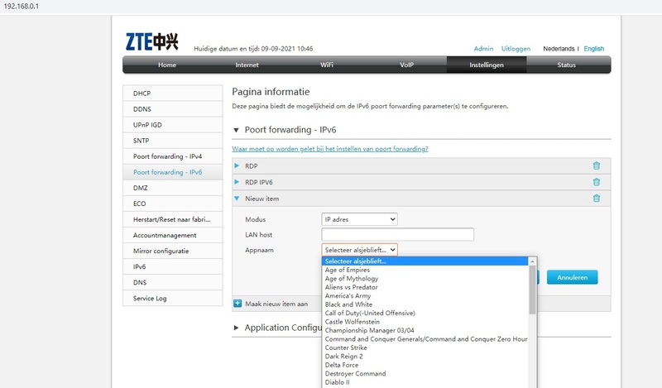Go to the WiFi tab
Image resolution: width=662 pixels, height=388 pixels.
click(327, 65)
